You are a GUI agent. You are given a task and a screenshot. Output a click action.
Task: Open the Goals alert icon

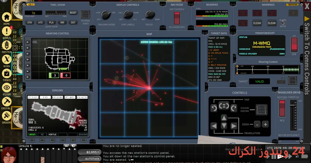[x=7, y=31]
